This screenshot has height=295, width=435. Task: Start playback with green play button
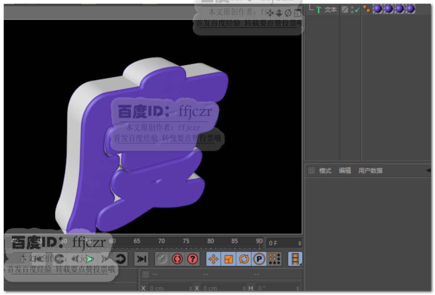coord(90,259)
